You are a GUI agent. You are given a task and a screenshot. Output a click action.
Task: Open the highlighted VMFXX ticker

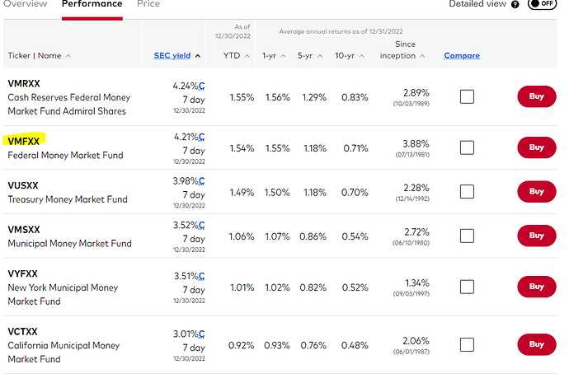click(x=23, y=141)
